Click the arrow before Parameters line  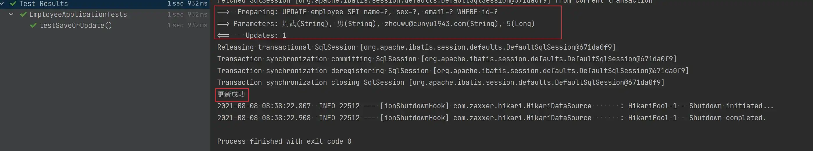click(223, 24)
